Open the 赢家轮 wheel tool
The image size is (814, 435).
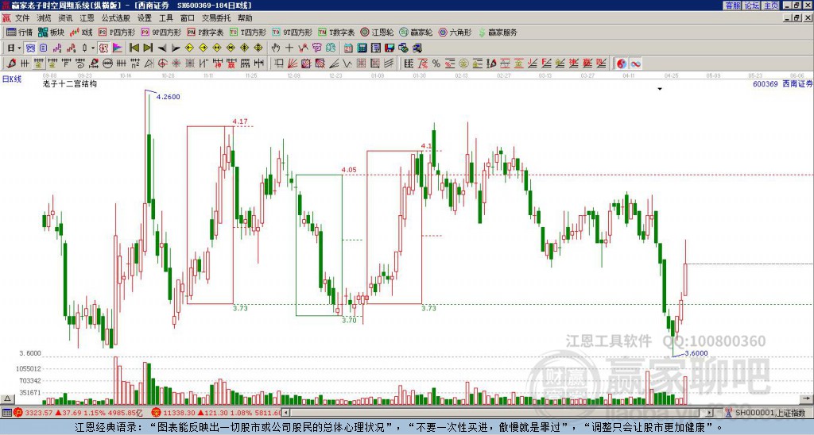(x=416, y=32)
